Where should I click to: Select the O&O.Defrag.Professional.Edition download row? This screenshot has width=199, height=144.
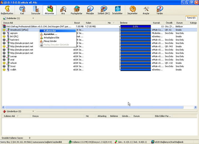99,26
